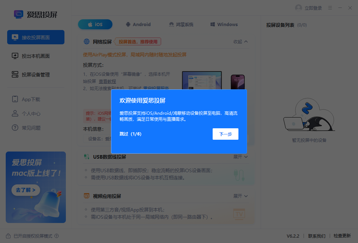This screenshot has height=243, width=358.
Task: Click the 常见问题 question mark icon
Action: point(15,128)
